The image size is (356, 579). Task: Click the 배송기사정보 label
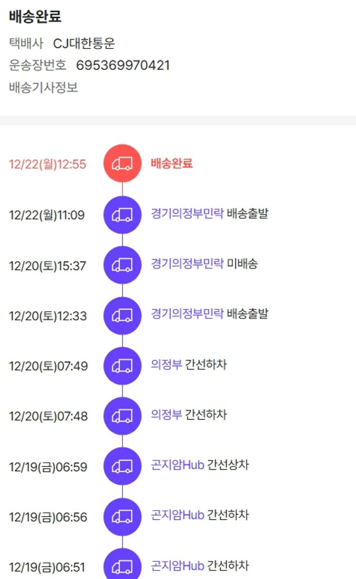point(43,88)
